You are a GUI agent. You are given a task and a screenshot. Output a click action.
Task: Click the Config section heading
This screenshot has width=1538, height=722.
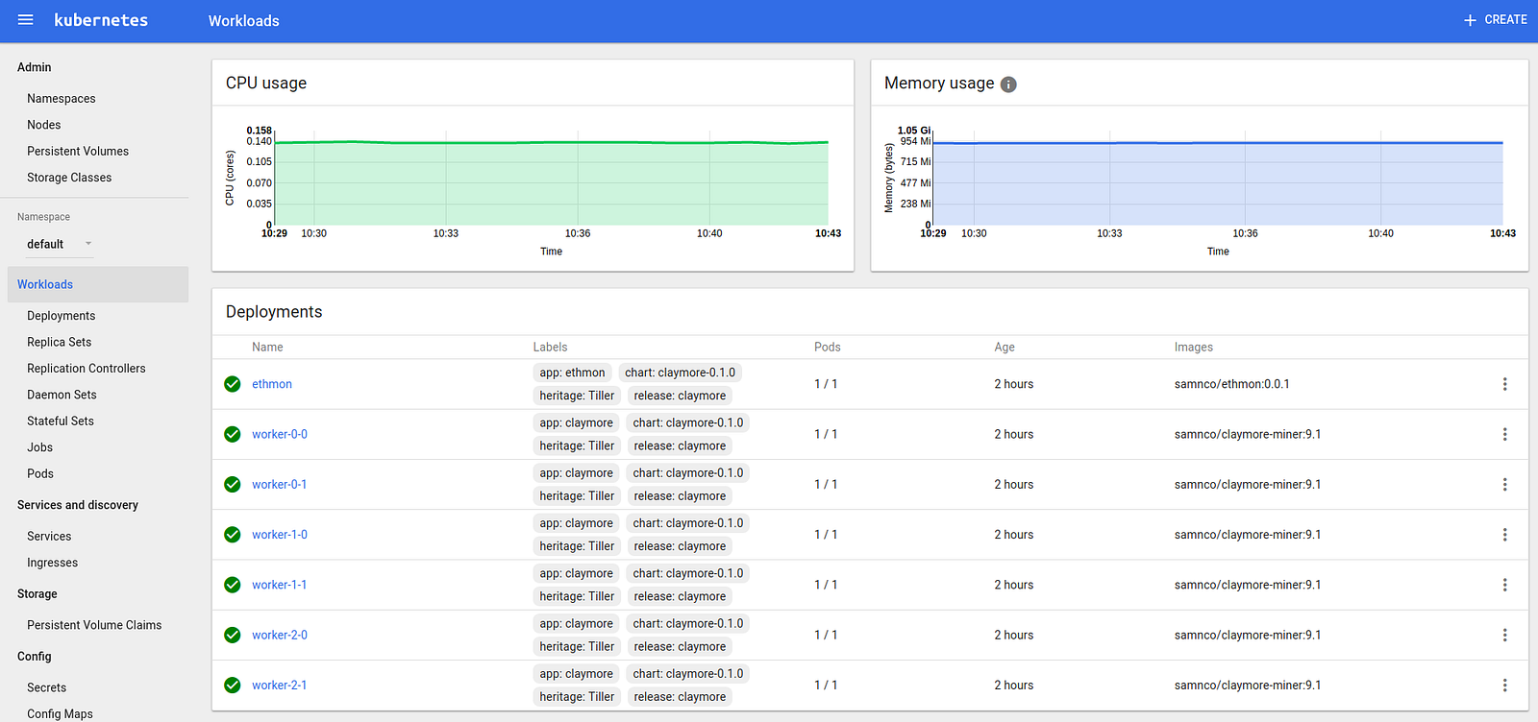point(35,657)
